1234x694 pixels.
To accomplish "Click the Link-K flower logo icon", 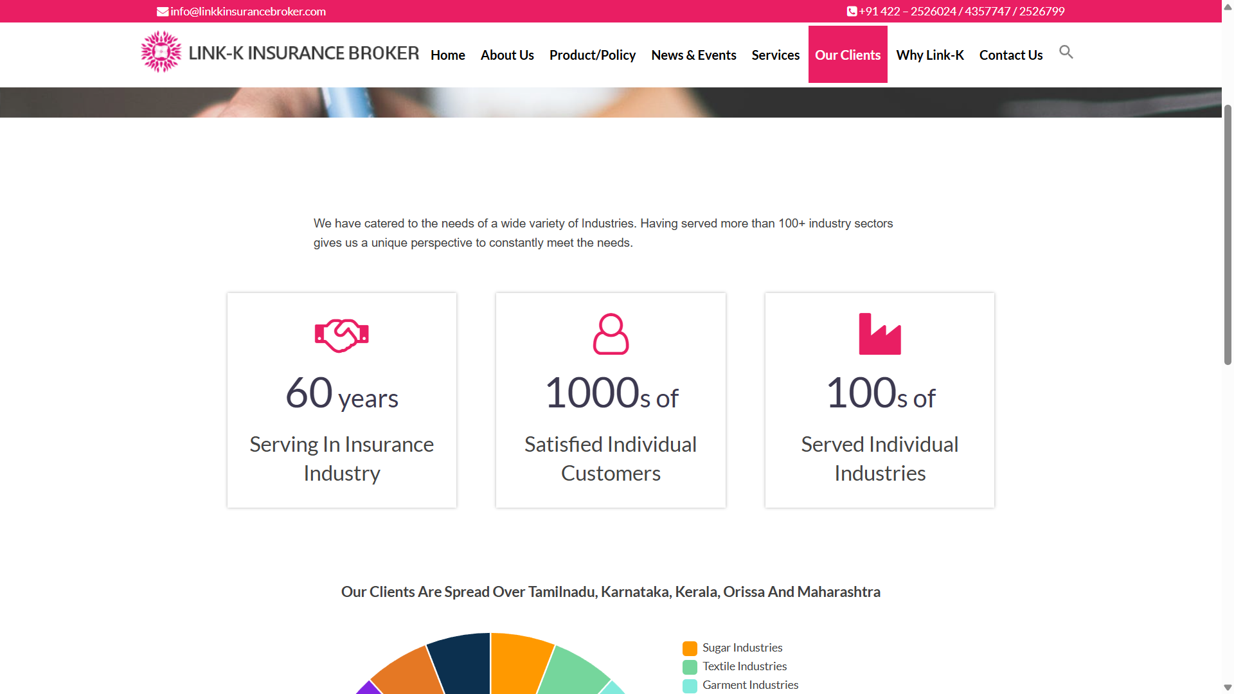I will pyautogui.click(x=160, y=51).
